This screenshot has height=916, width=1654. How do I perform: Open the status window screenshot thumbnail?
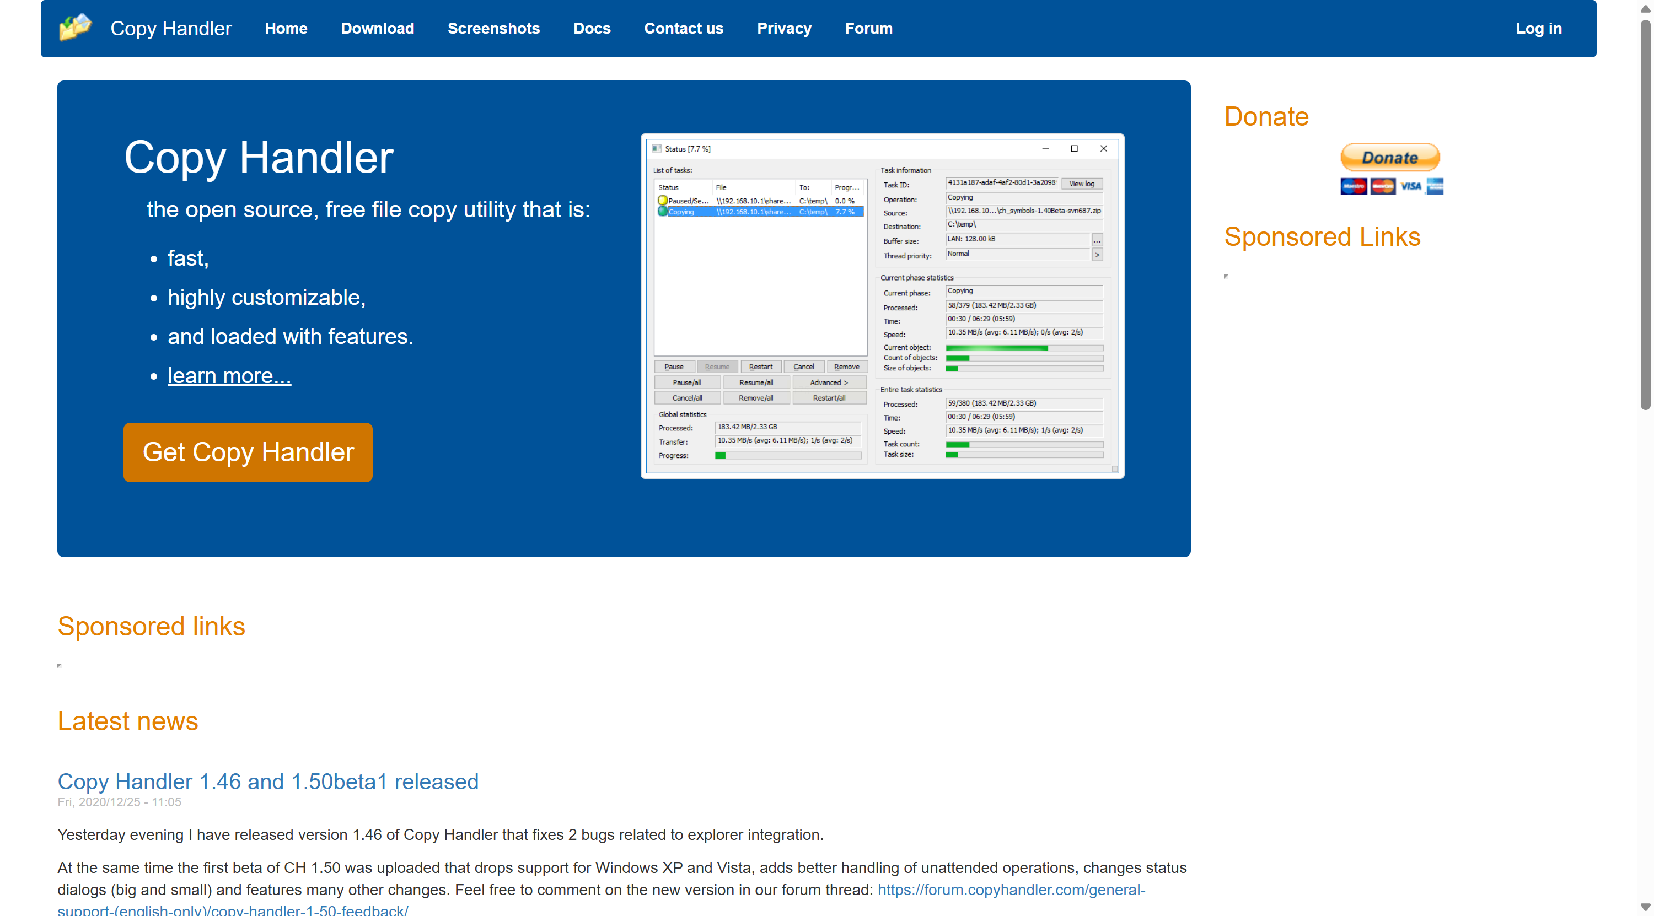coord(882,306)
